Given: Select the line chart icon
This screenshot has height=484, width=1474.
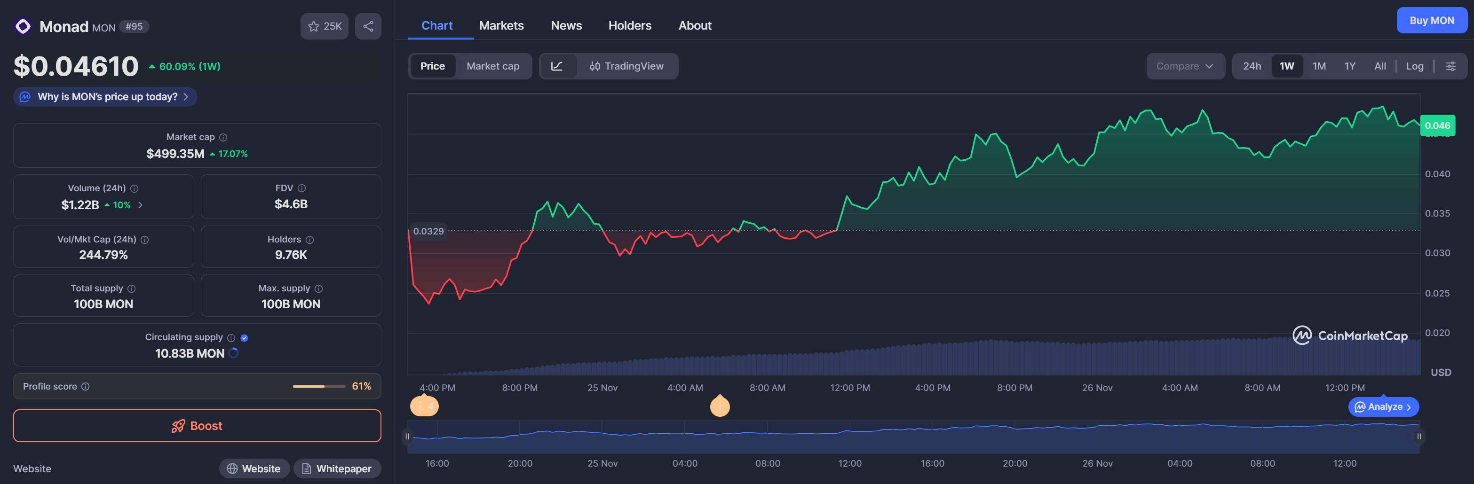Looking at the screenshot, I should (557, 66).
